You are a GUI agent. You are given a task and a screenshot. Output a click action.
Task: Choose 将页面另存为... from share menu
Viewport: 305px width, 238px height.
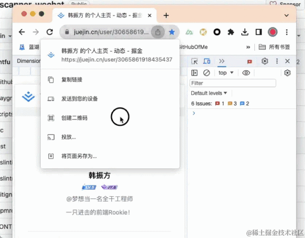point(110,156)
